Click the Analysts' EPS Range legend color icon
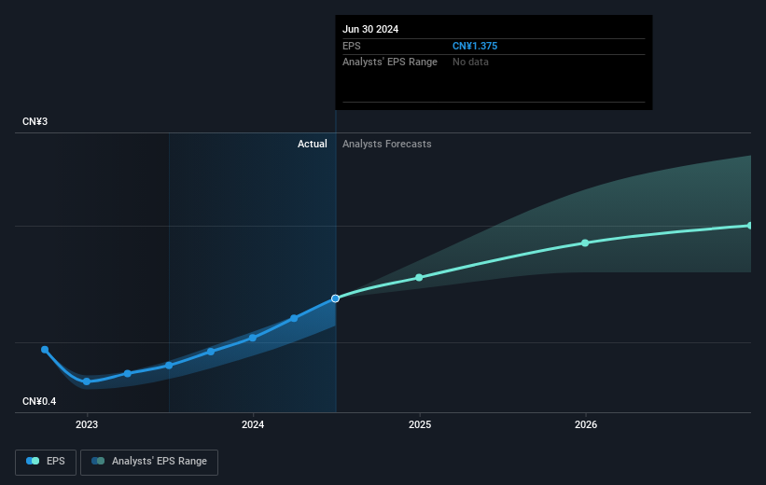This screenshot has height=485, width=766. coord(98,461)
